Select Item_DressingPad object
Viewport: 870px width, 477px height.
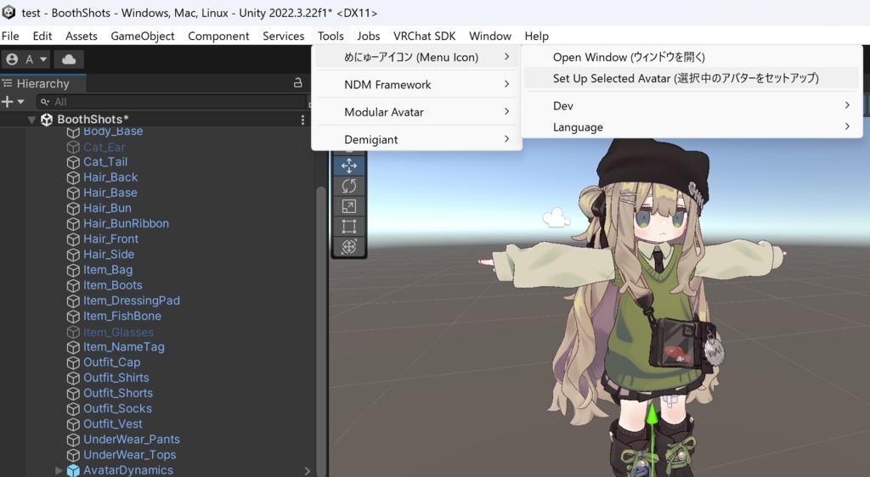point(132,300)
